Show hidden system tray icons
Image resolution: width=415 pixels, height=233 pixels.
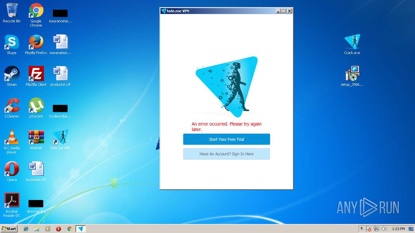[362, 229]
